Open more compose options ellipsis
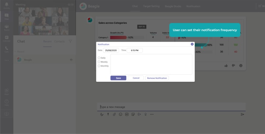Screen dimensions: 265x134 coord(152,114)
